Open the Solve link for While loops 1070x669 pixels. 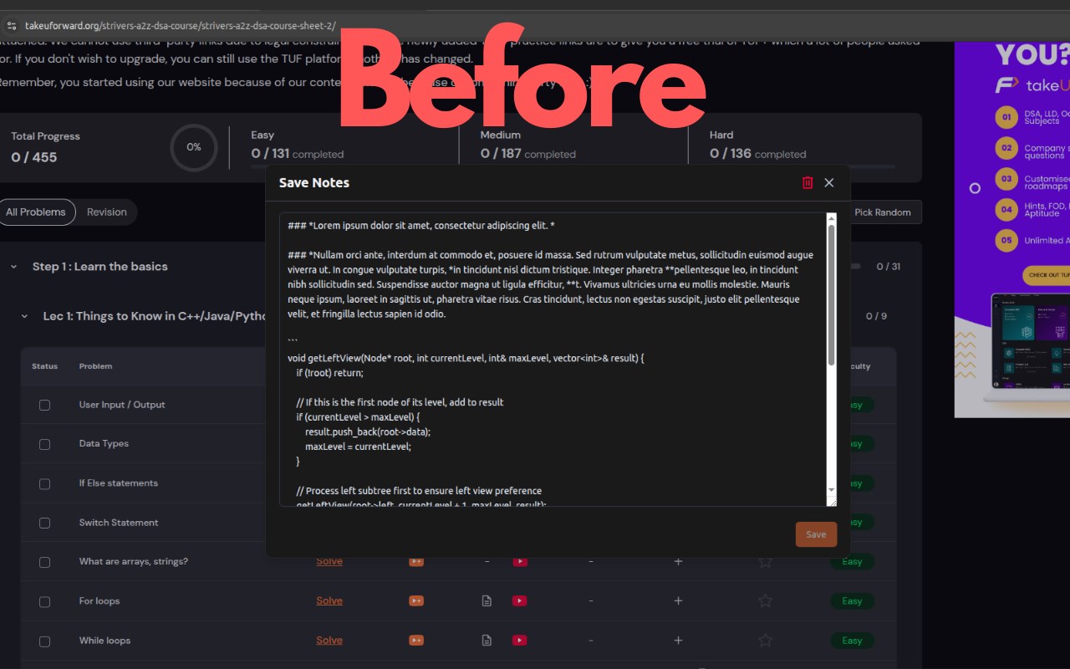click(329, 641)
